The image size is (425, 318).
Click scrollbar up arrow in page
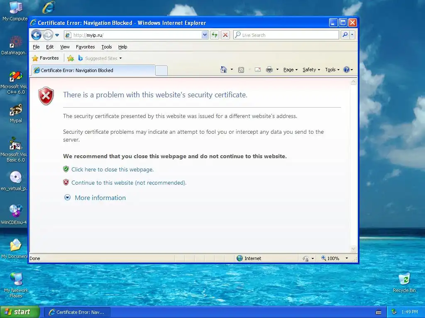tap(354, 82)
